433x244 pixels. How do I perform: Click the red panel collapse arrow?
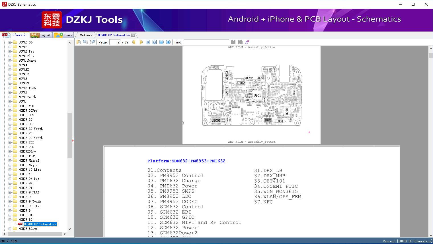(73, 141)
